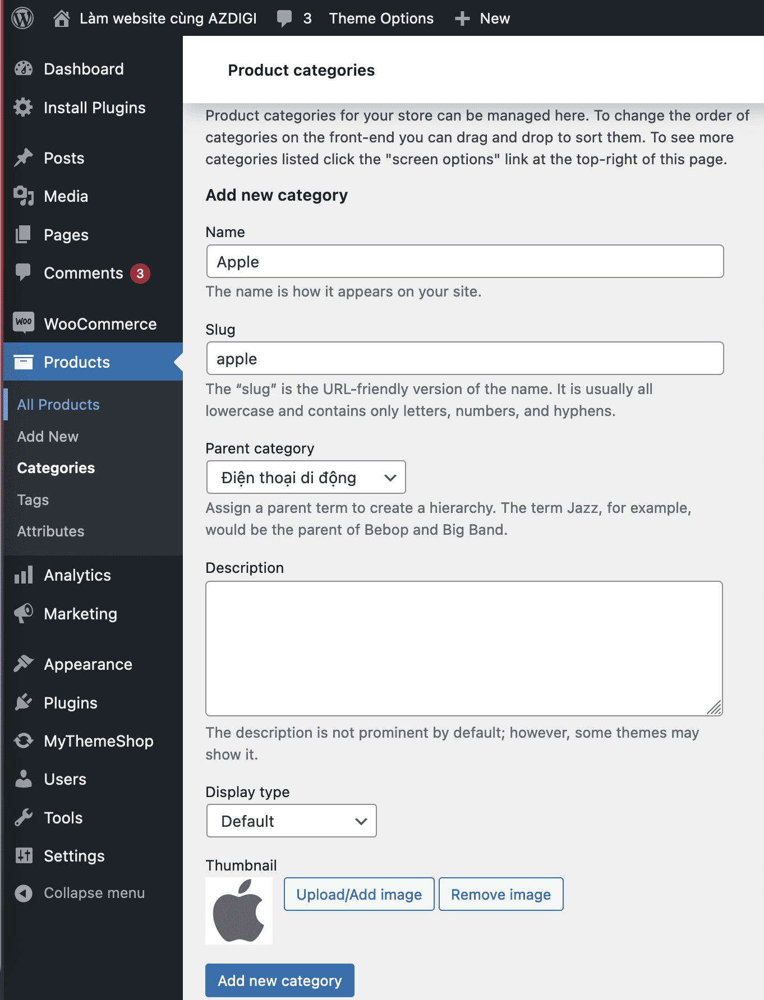Open Theme Options in the admin bar

click(381, 18)
